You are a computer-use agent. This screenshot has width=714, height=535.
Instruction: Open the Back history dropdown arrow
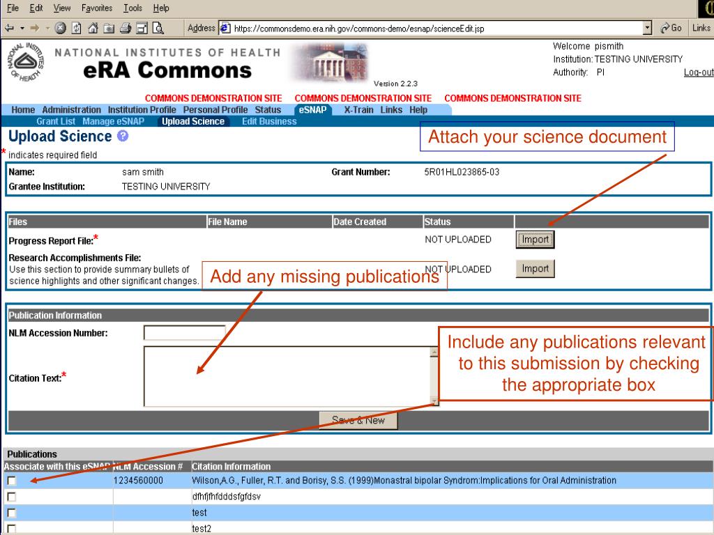click(22, 28)
